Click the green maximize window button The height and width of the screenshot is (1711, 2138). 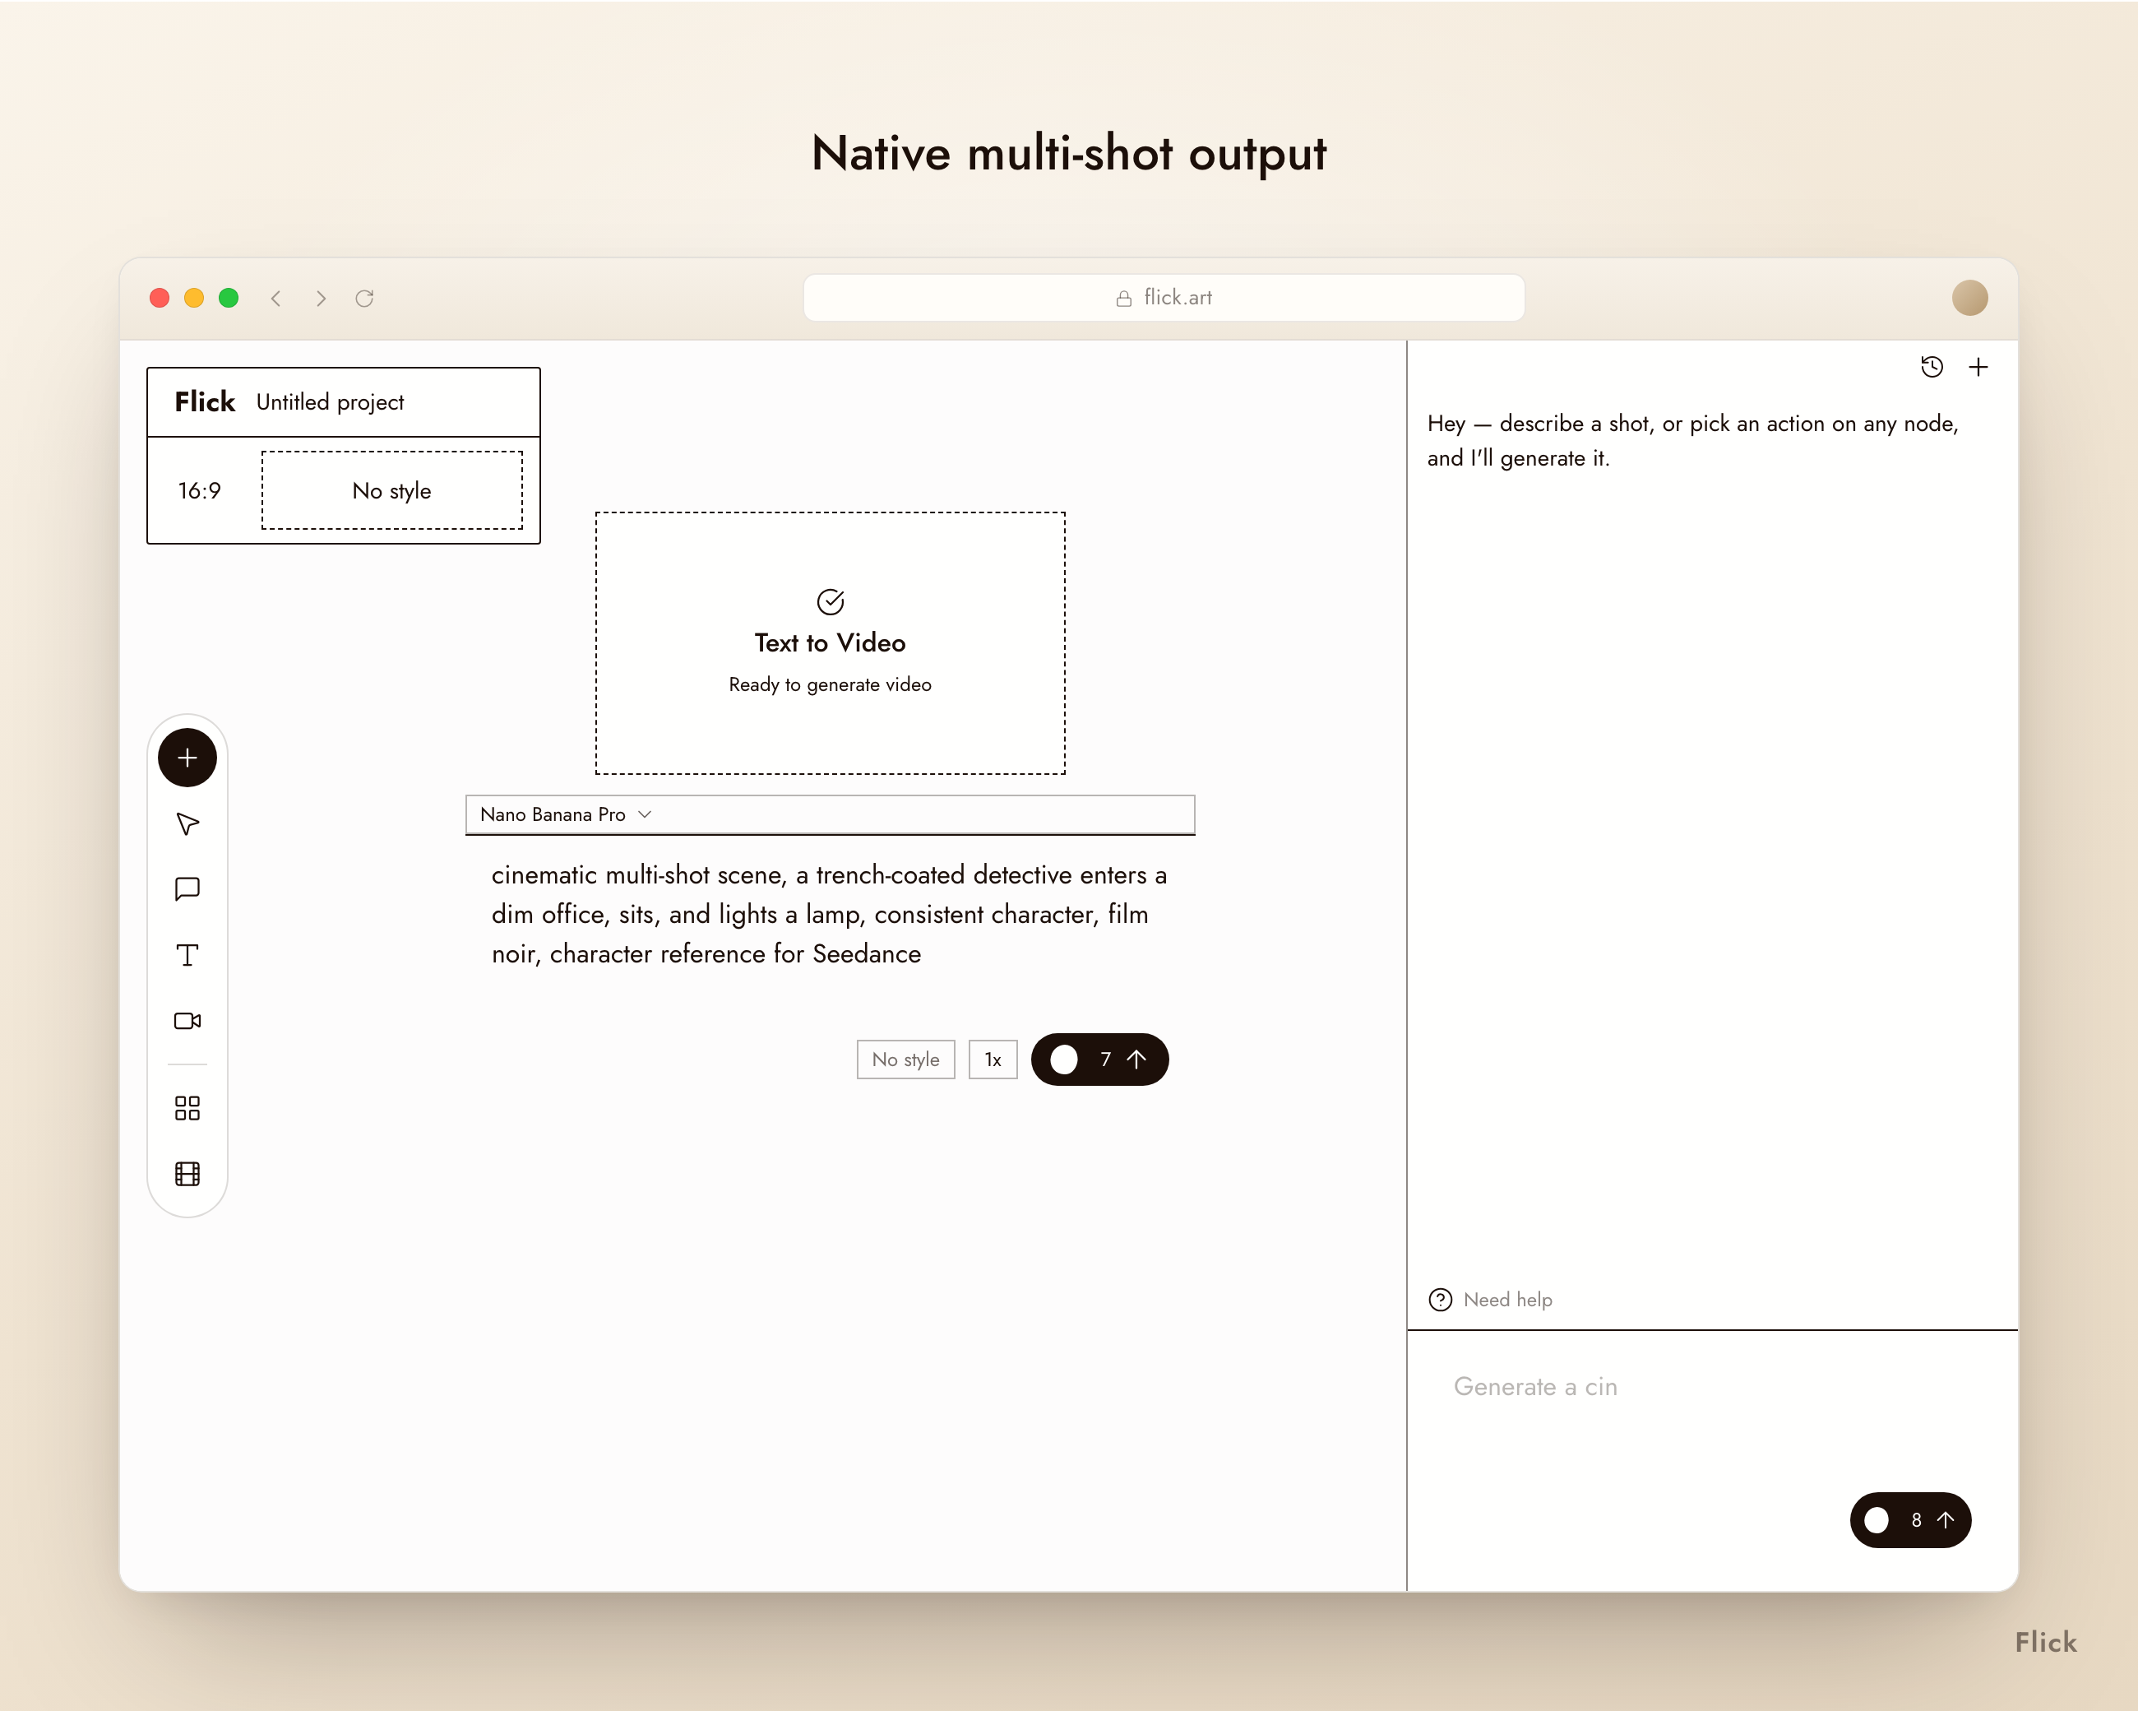(229, 298)
